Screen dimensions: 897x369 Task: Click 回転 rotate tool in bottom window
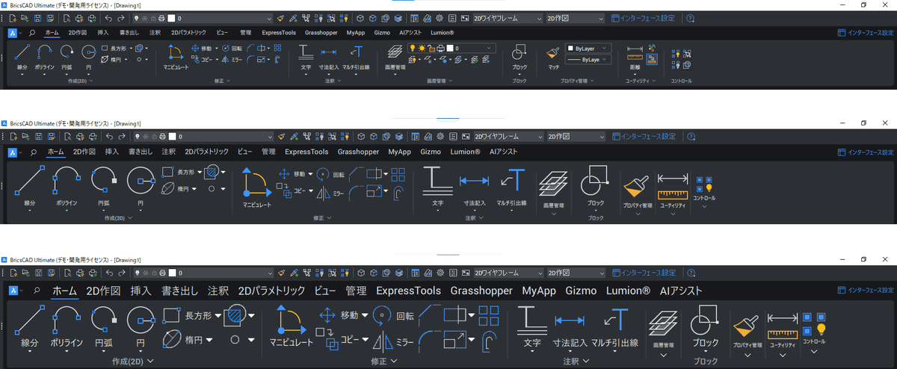pos(392,316)
